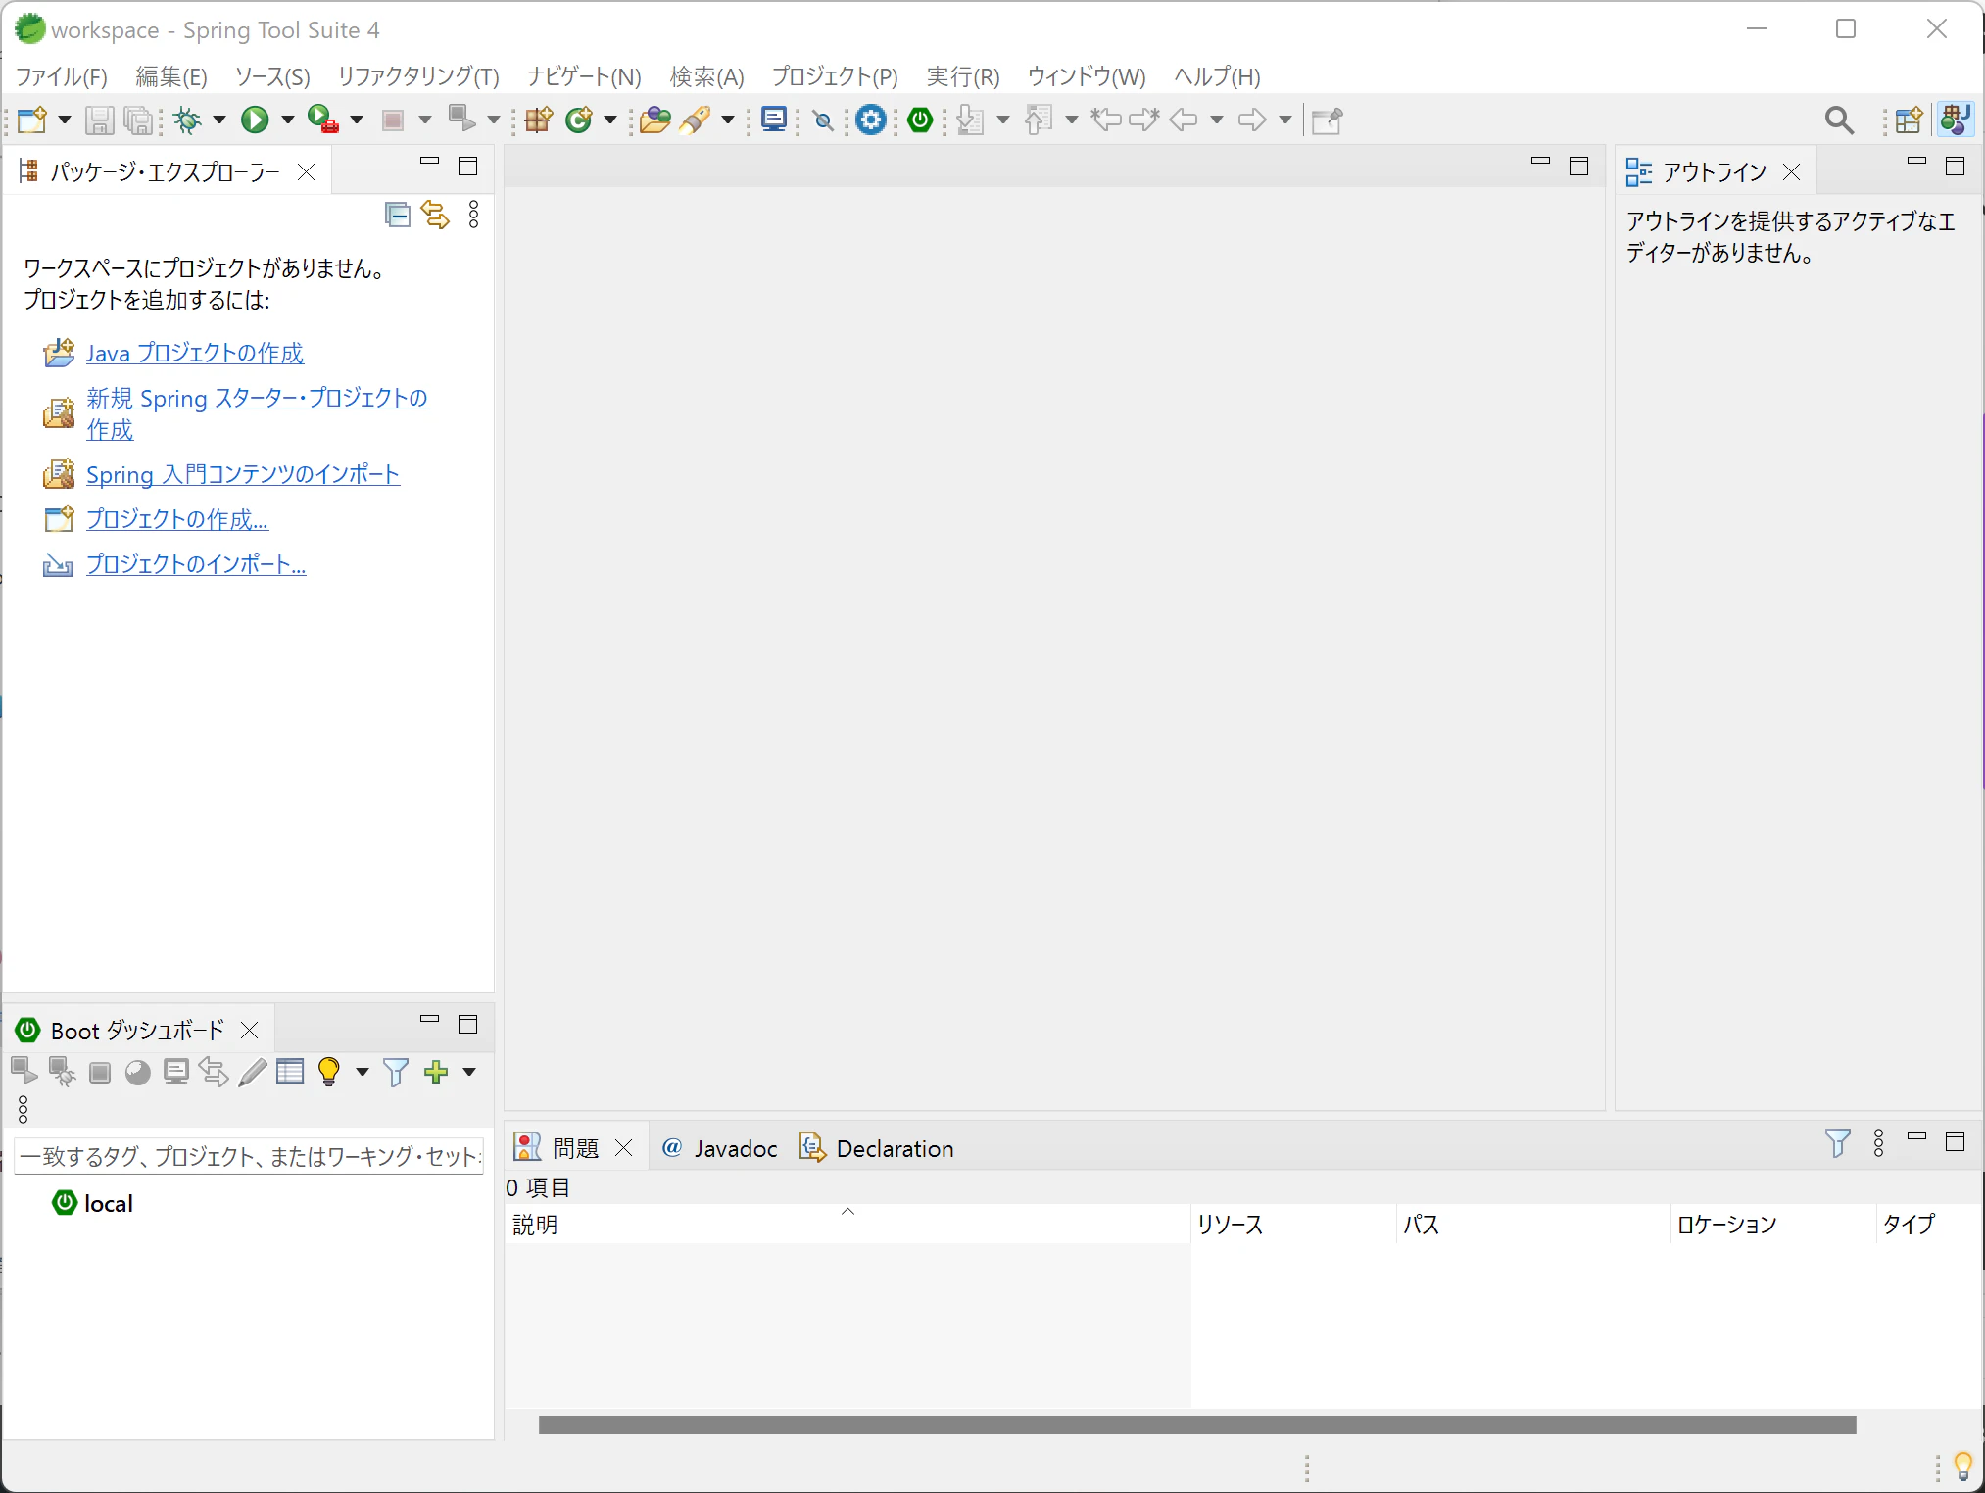The width and height of the screenshot is (1985, 1493).
Task: Open Package Explorer view menu (three dots)
Action: click(x=474, y=215)
